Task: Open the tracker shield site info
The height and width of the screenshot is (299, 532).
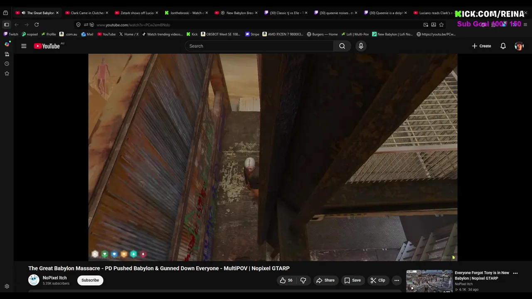Action: (x=78, y=25)
